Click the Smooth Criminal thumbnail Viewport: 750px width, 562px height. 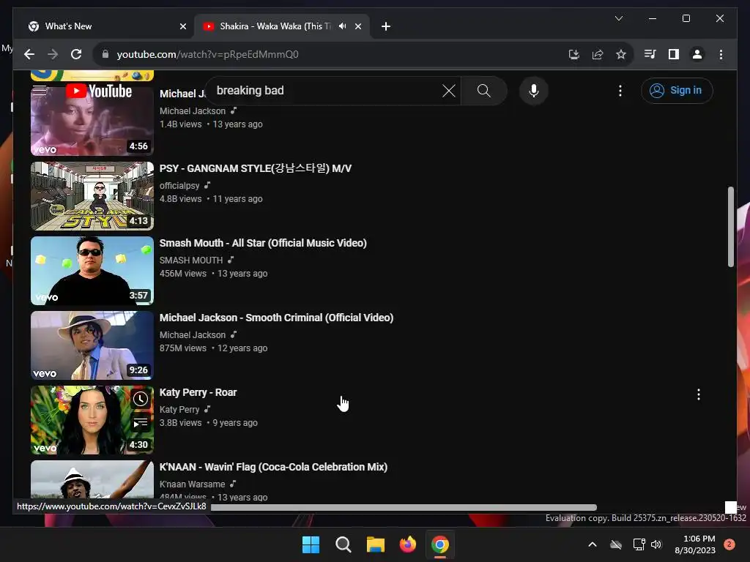[92, 345]
